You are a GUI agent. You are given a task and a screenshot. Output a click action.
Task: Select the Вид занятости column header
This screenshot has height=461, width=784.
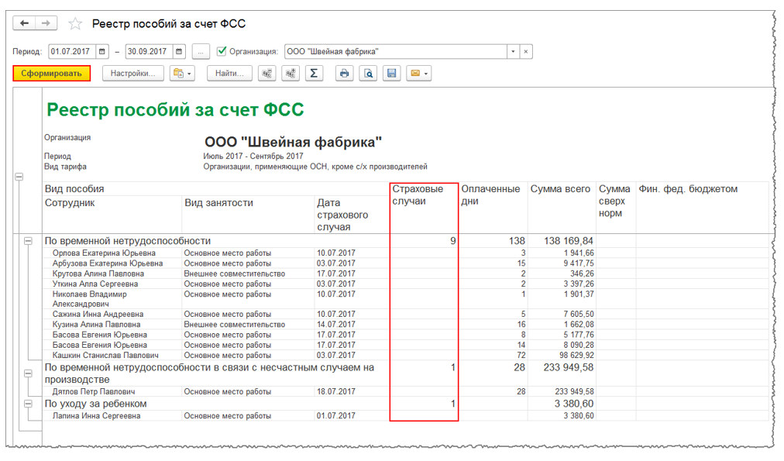[x=248, y=214]
